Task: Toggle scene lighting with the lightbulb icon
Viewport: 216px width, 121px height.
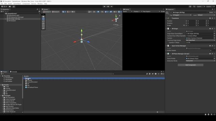Action: pyautogui.click(x=98, y=12)
